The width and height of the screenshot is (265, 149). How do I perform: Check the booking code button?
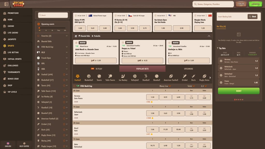click(x=253, y=17)
